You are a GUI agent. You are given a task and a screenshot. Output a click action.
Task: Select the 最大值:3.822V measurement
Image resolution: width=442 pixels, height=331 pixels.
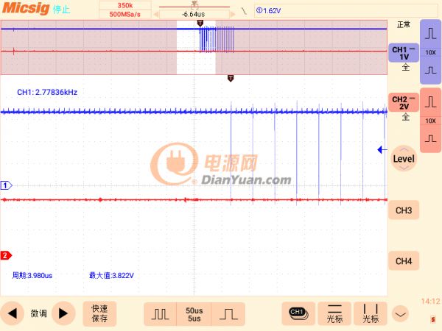(x=111, y=276)
